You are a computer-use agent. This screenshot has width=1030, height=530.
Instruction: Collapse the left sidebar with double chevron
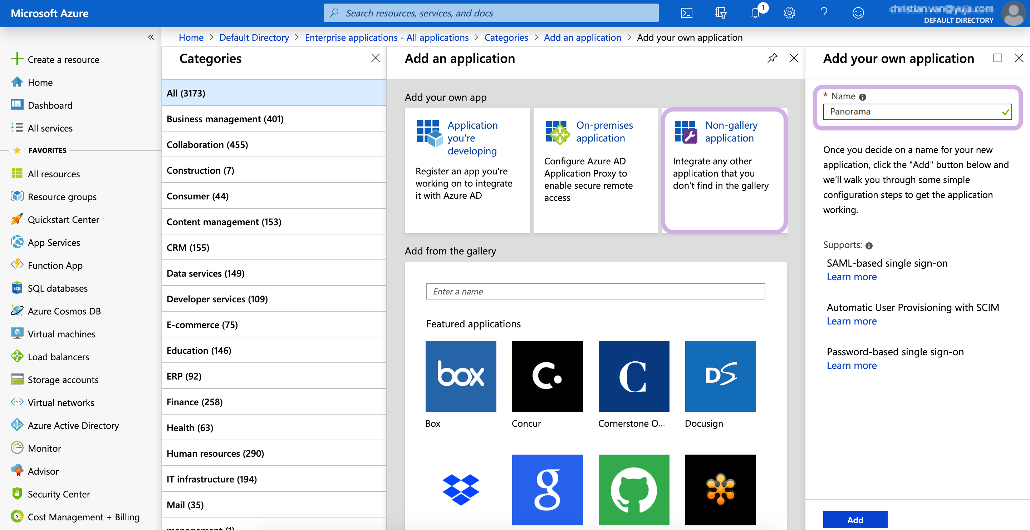pyautogui.click(x=151, y=37)
